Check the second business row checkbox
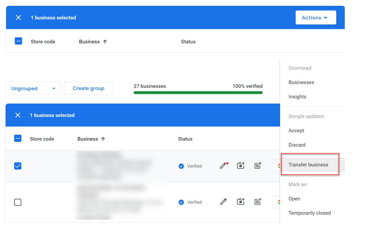Screen dimensions: 365x237 pos(18,202)
